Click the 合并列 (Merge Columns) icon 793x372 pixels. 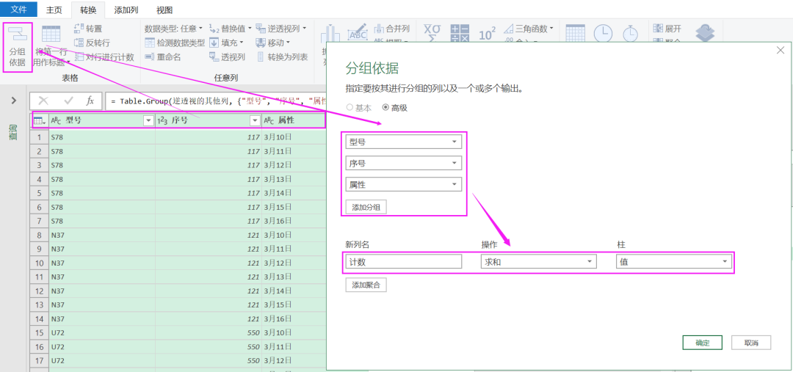(x=380, y=29)
